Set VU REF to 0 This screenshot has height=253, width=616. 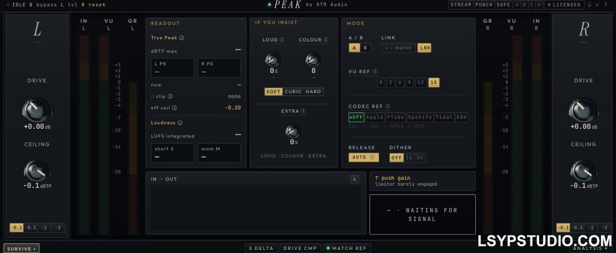[381, 82]
